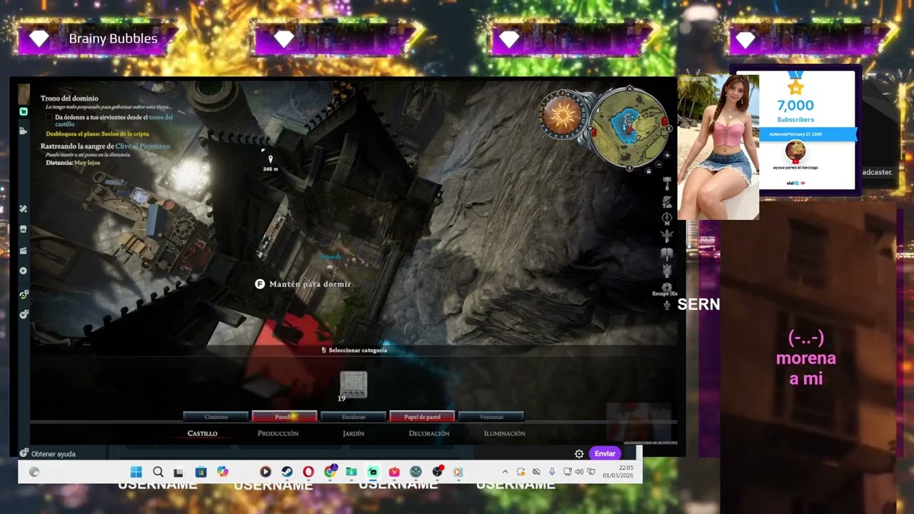Click the purple Enviar button
The width and height of the screenshot is (914, 514).
[x=605, y=453]
